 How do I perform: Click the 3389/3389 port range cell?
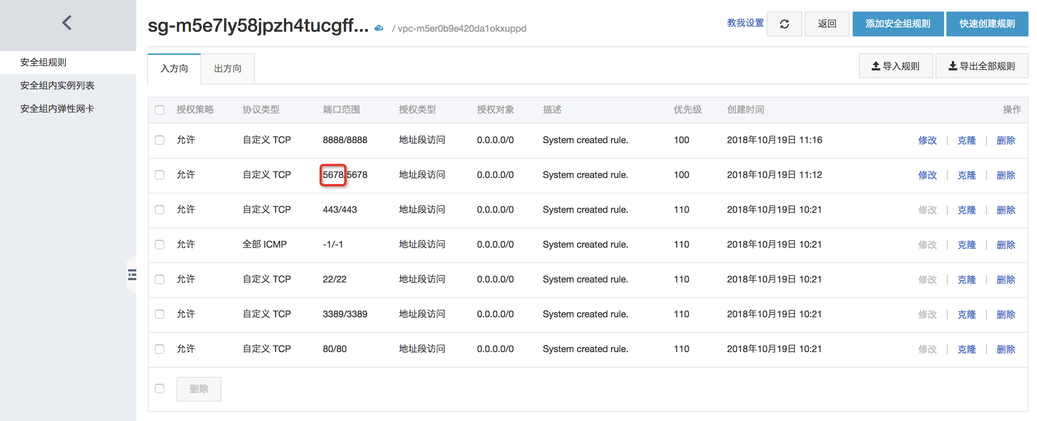[345, 314]
